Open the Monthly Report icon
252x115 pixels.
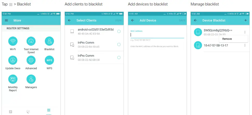tap(13, 79)
